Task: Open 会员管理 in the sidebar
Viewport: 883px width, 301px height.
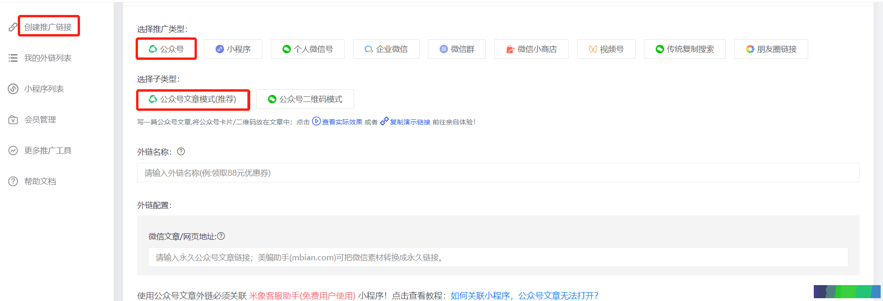Action: [x=40, y=120]
